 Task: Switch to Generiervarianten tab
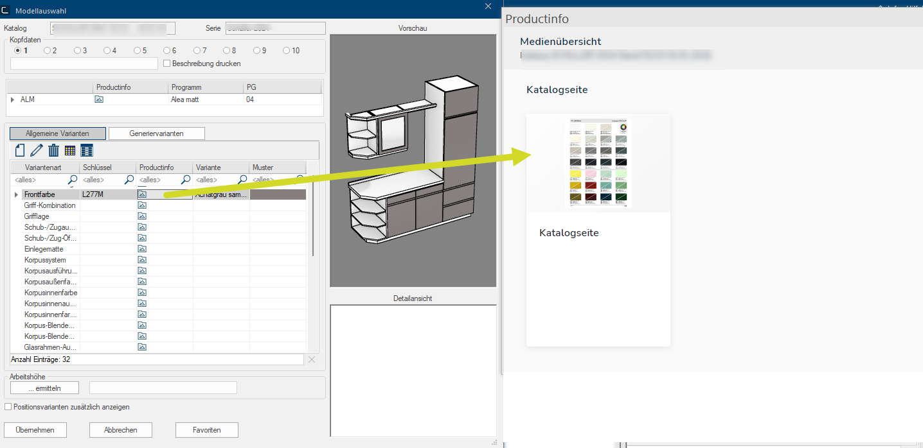156,134
